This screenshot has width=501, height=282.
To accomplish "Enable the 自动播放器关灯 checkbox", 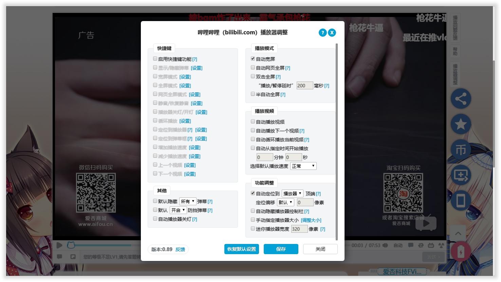I will [155, 219].
